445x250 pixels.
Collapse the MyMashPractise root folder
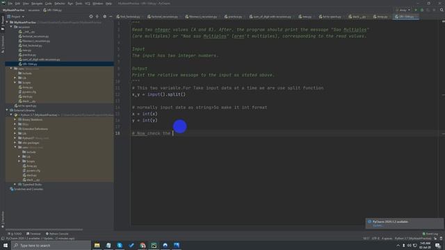(8, 22)
